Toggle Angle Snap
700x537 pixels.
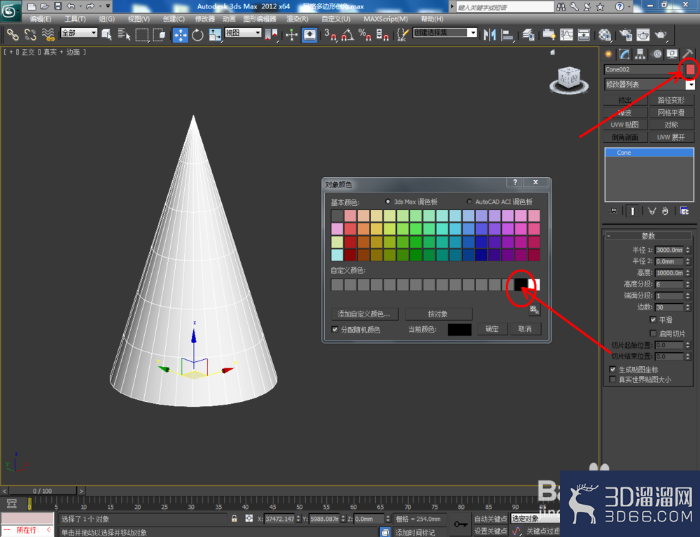tap(347, 34)
